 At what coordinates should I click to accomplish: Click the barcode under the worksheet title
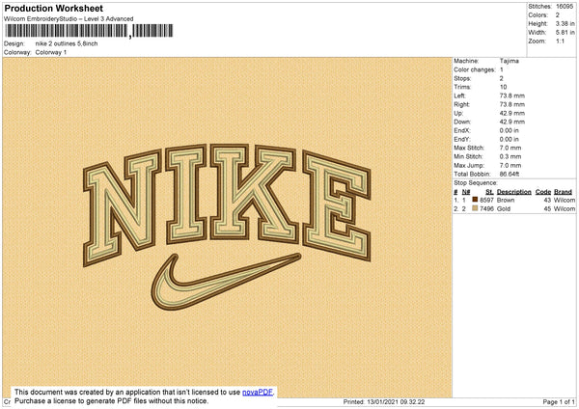(89, 31)
